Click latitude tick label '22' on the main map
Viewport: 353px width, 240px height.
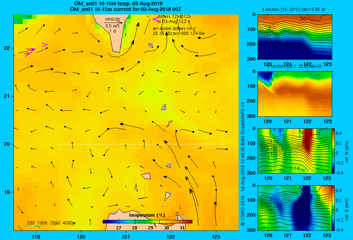7,48
